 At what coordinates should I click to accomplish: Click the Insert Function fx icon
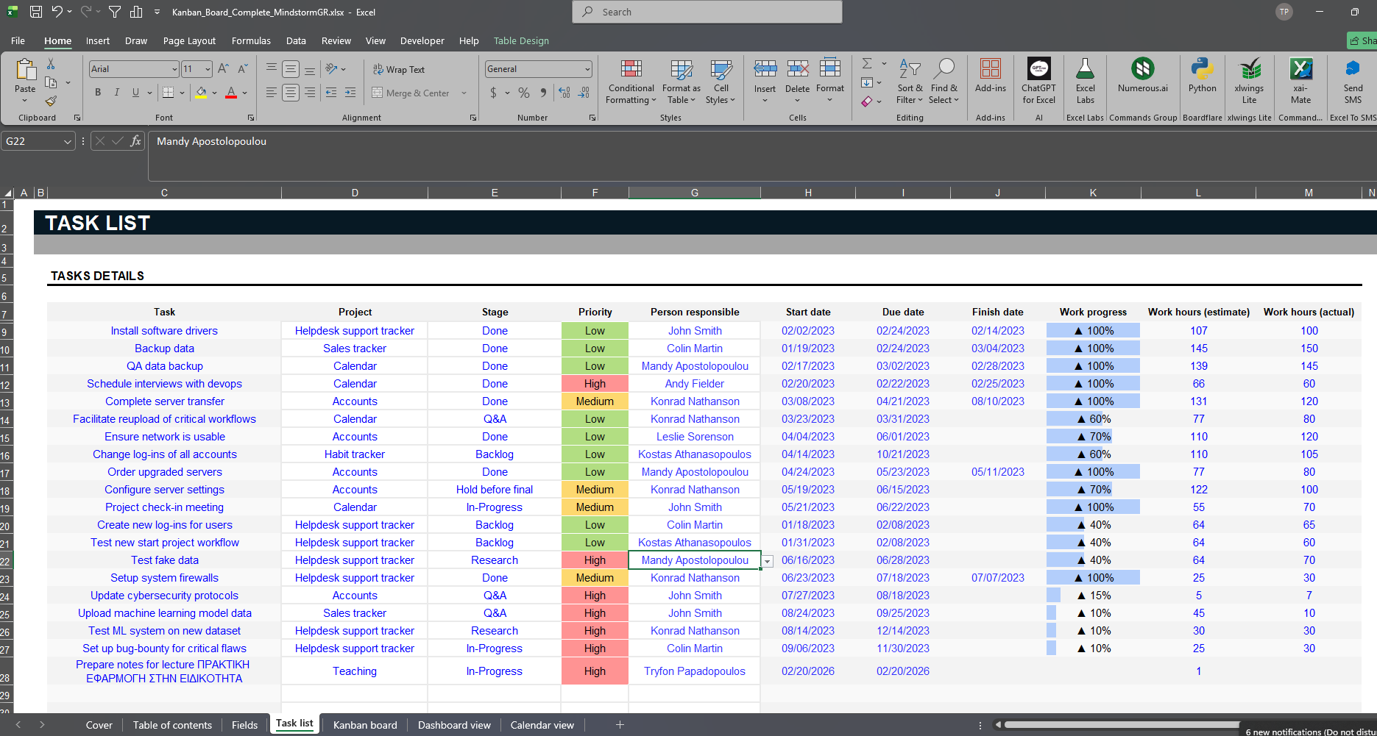tap(135, 141)
